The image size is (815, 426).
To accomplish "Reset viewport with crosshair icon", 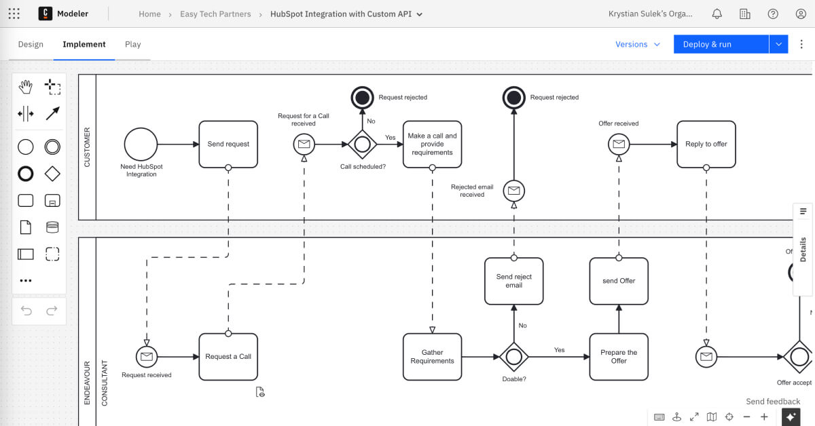I will coord(729,417).
